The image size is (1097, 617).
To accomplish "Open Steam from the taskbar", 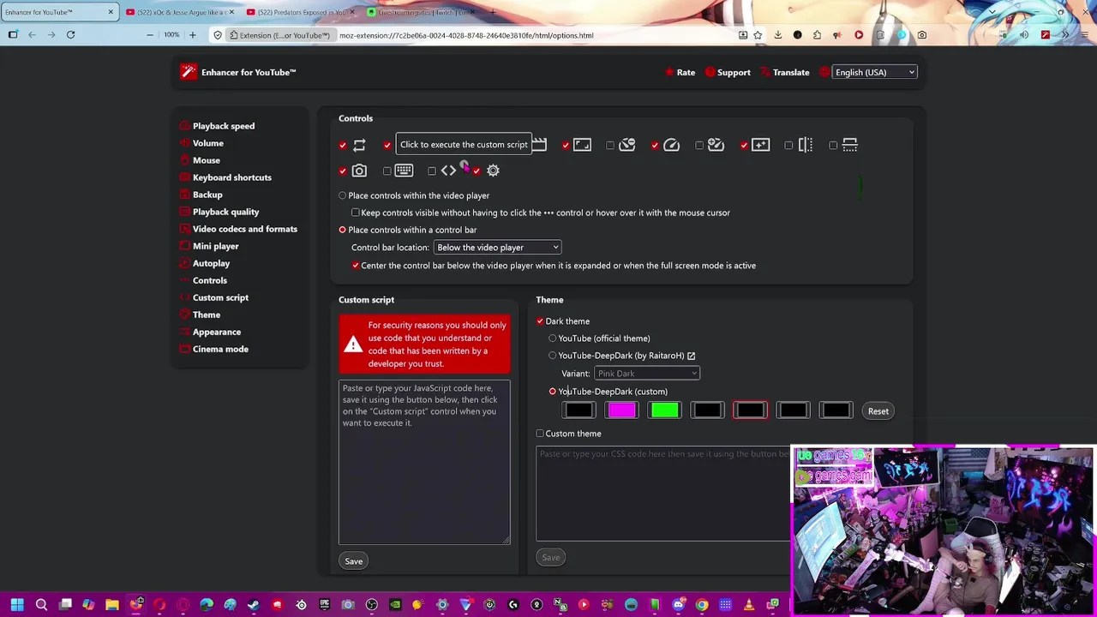I will [x=254, y=605].
